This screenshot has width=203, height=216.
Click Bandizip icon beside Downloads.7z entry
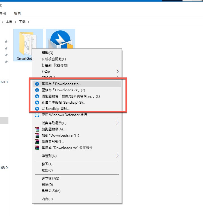37,90
